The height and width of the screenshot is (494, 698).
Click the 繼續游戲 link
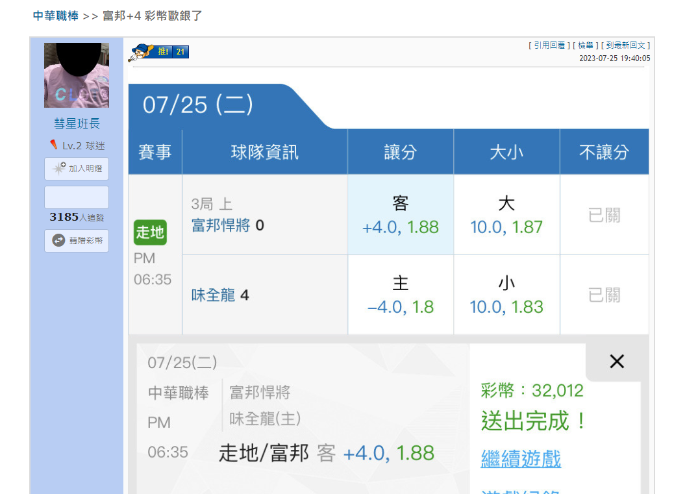521,458
